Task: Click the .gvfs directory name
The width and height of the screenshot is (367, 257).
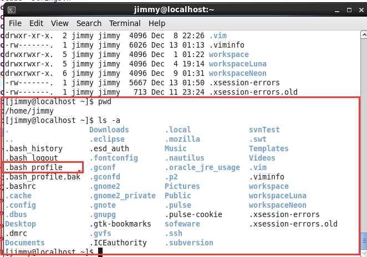Action: point(100,233)
